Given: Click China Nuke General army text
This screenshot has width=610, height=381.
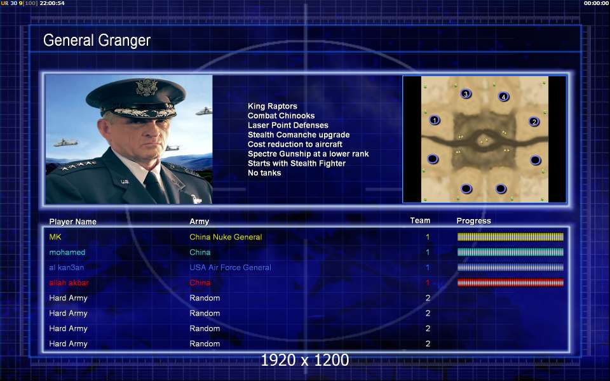Looking at the screenshot, I should [x=226, y=237].
